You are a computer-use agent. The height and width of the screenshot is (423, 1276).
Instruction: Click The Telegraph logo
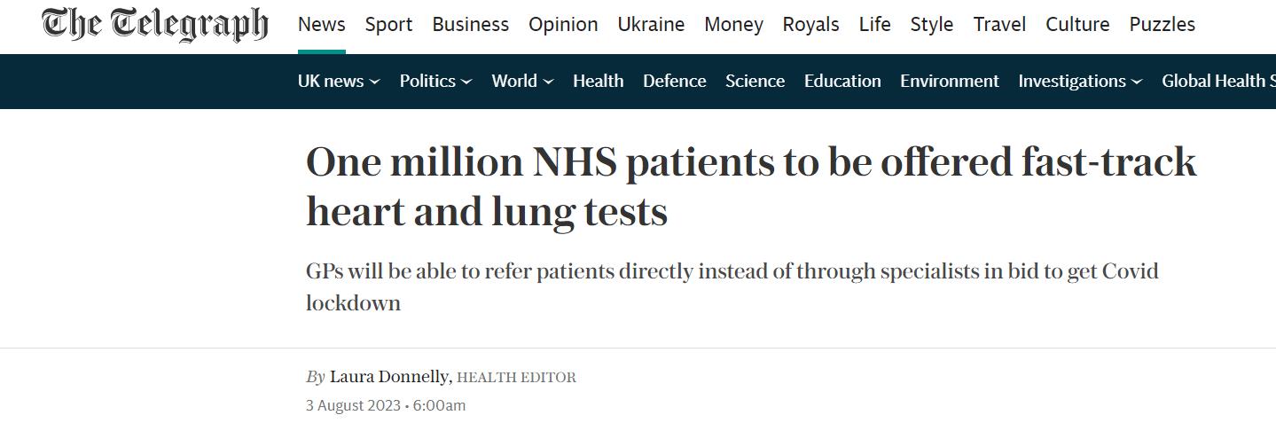pos(154,25)
